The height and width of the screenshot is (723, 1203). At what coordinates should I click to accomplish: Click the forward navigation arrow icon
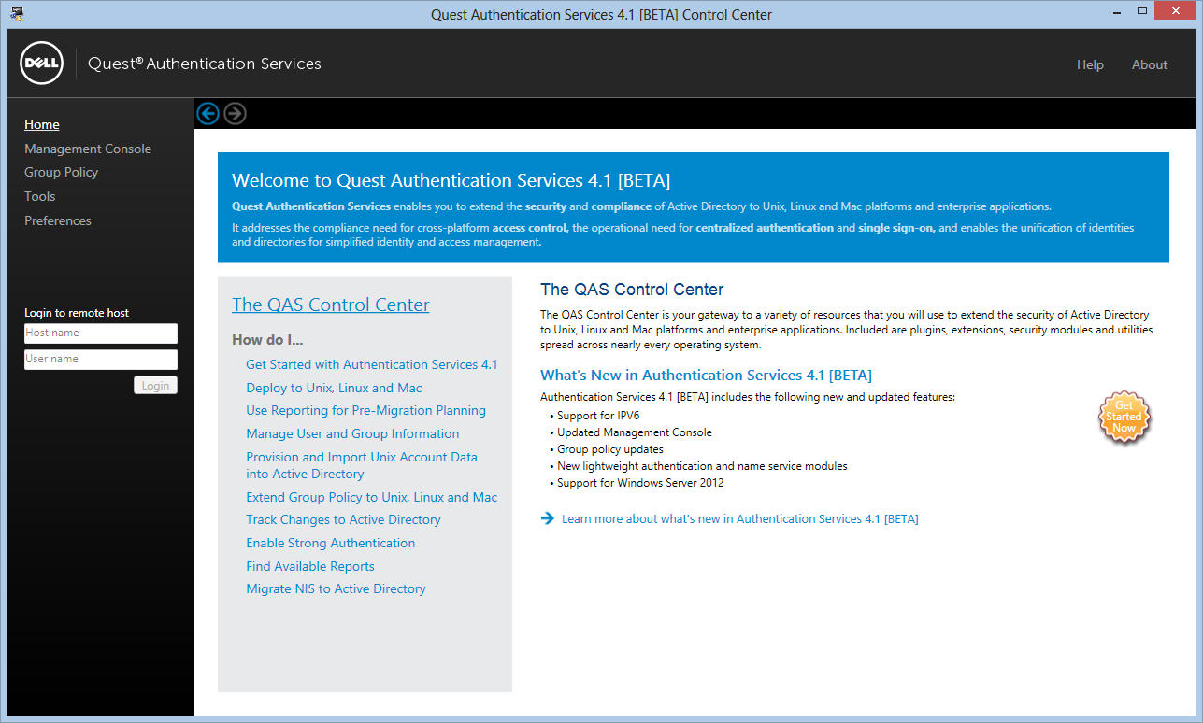236,113
